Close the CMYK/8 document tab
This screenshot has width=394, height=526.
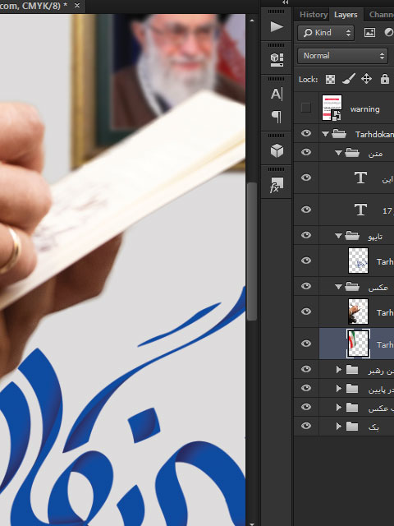pos(77,6)
